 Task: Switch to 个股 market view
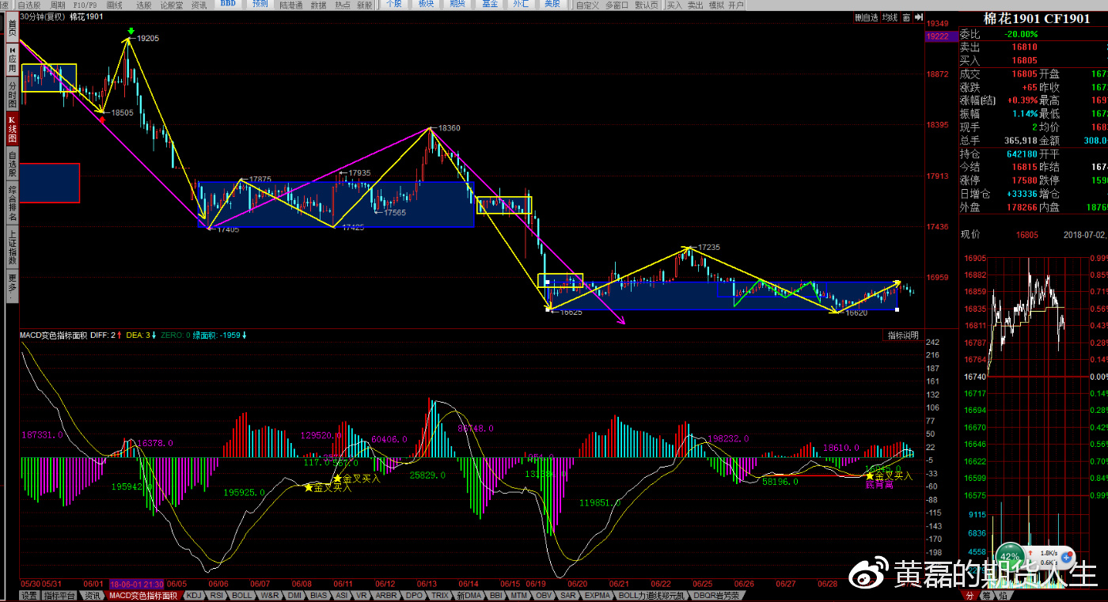393,4
